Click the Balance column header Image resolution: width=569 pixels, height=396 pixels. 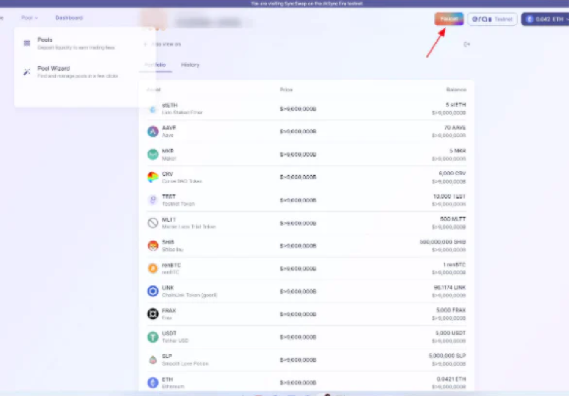(456, 90)
